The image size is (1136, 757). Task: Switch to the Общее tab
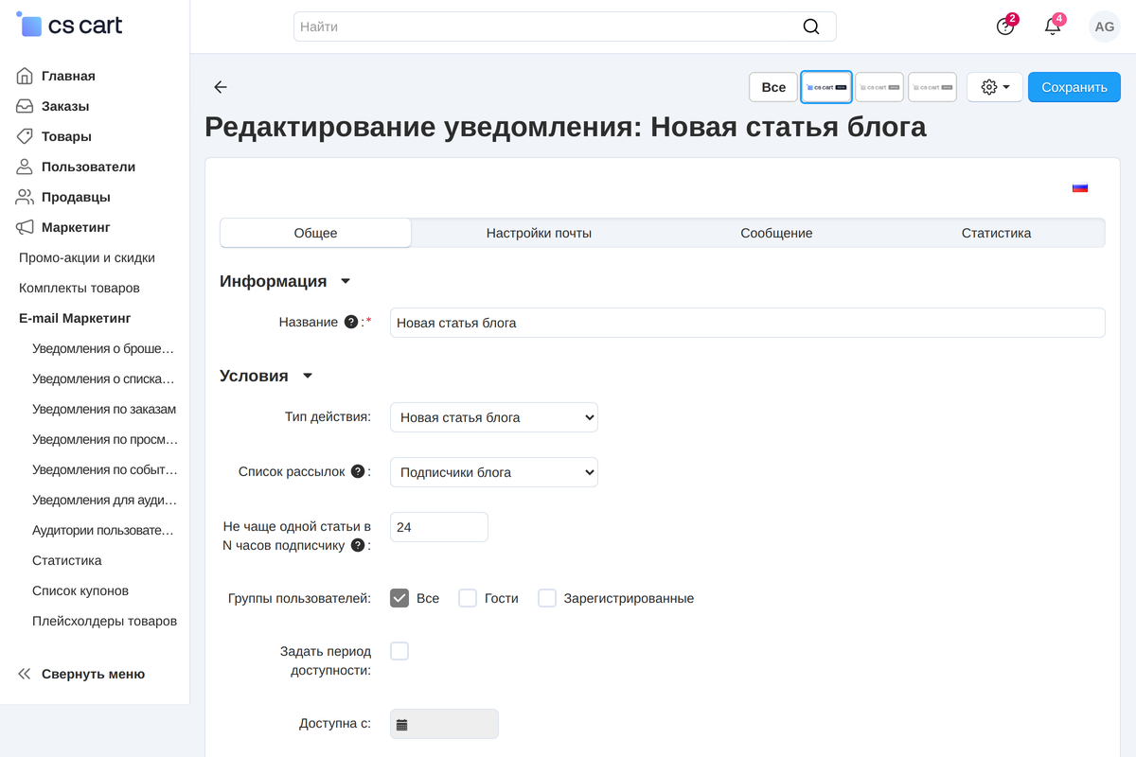pyautogui.click(x=315, y=233)
